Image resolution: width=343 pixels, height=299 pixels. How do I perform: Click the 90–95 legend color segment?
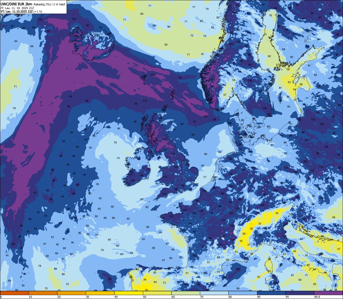tap(271, 293)
